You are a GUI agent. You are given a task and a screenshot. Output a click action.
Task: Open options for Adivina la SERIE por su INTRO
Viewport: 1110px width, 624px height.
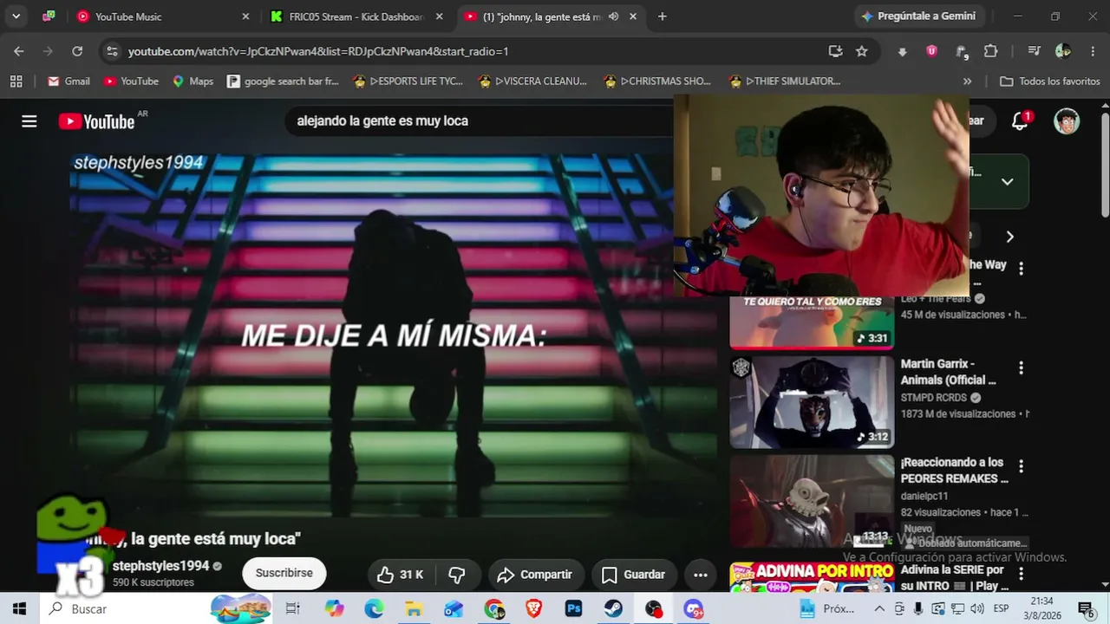coord(1021,574)
